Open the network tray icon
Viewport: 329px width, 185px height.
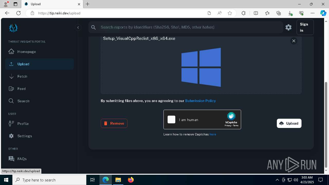[x=289, y=180]
